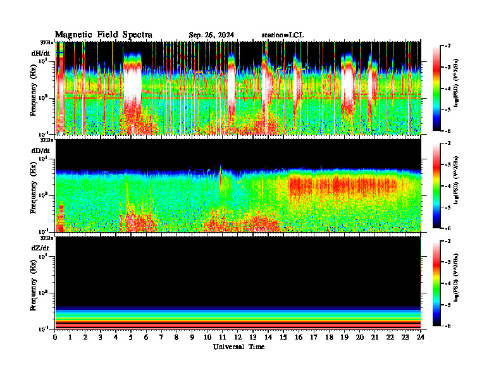
Task: Click the hour "21" tick label
Action: tap(374, 337)
